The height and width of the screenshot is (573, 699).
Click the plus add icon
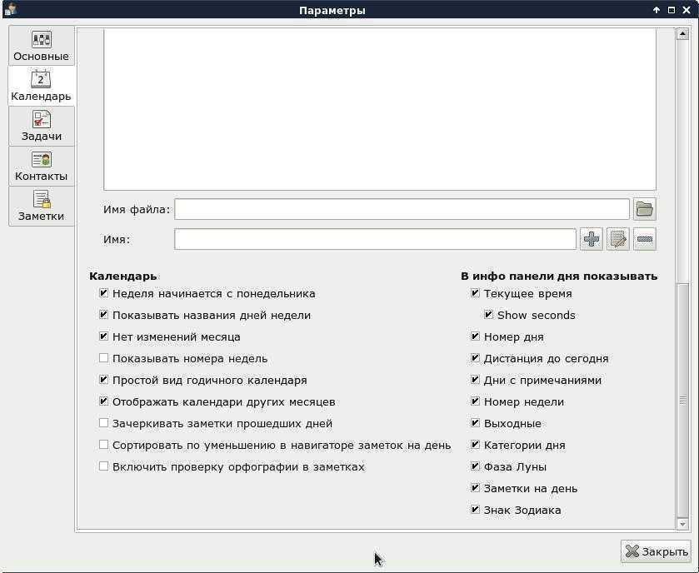pyautogui.click(x=592, y=239)
